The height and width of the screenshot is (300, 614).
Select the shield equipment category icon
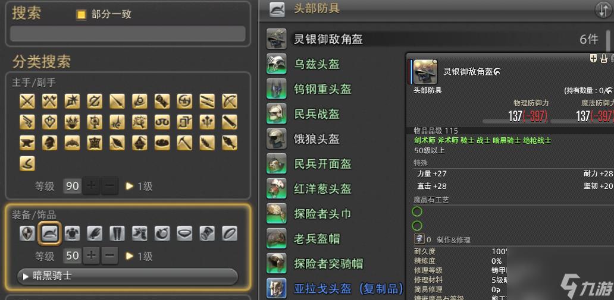27,233
